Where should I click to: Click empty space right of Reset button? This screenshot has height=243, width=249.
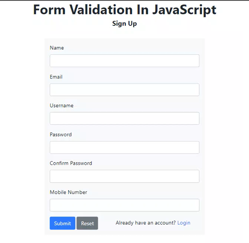(x=106, y=223)
